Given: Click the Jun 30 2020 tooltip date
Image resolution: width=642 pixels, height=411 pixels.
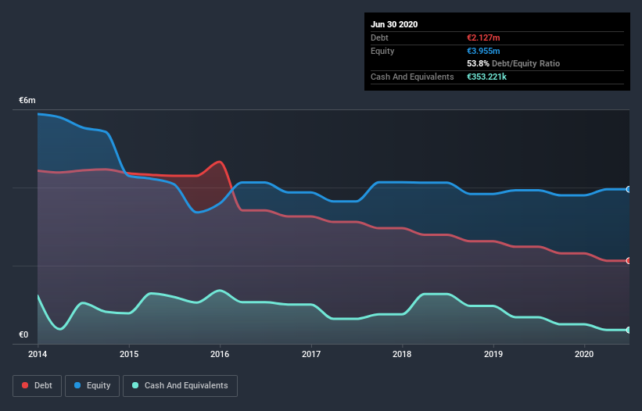Looking at the screenshot, I should tap(394, 24).
